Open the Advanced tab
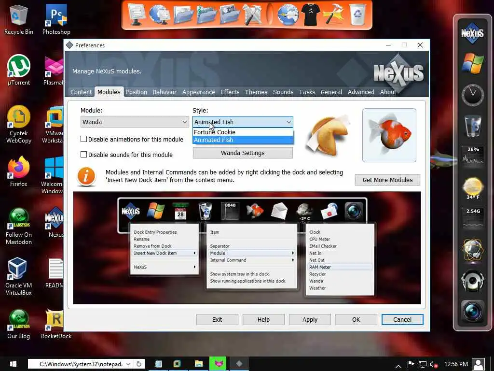 (361, 92)
